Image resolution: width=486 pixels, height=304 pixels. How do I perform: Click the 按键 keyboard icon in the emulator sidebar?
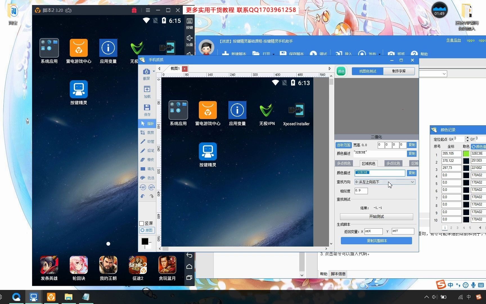point(190,23)
